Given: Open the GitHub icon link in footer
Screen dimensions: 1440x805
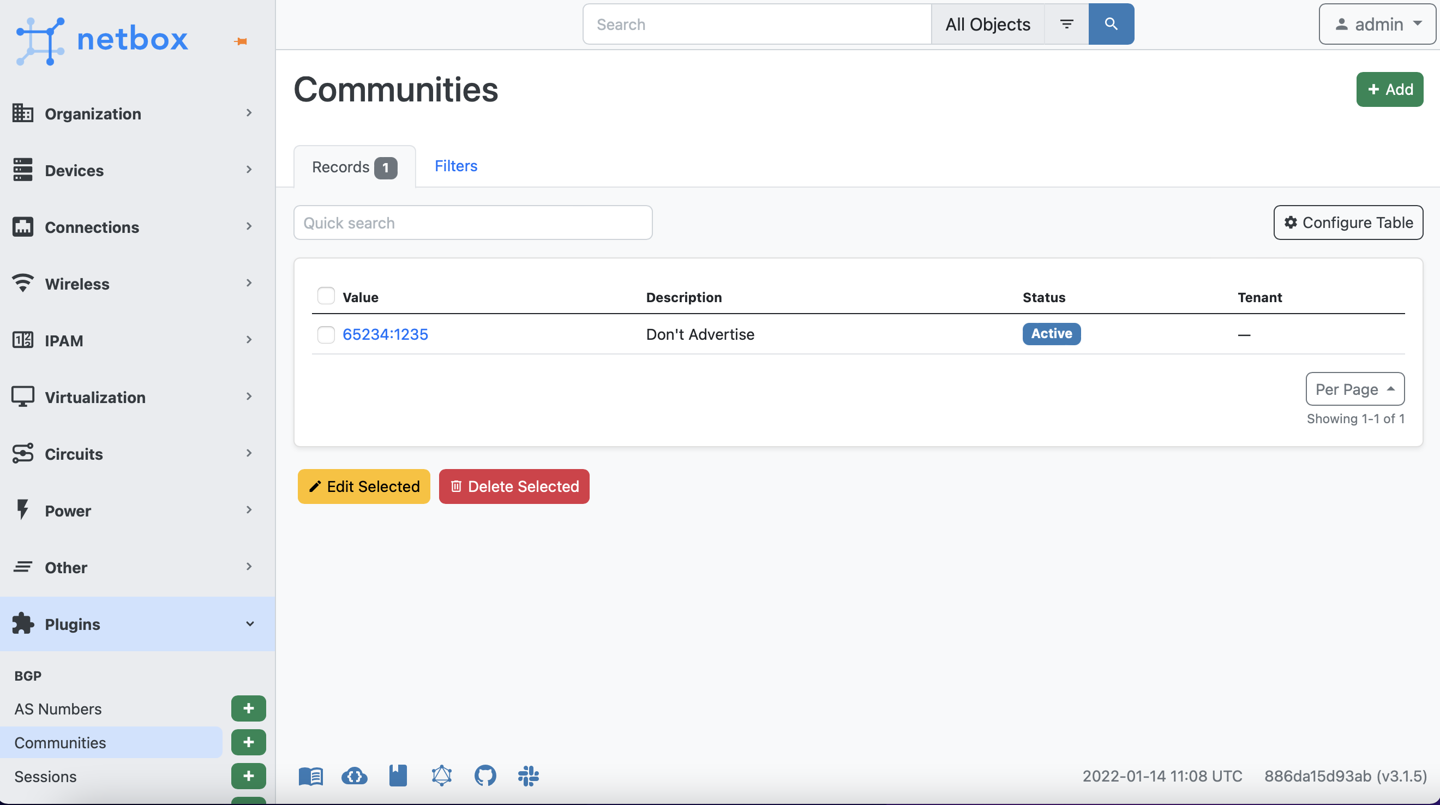Looking at the screenshot, I should 485,776.
